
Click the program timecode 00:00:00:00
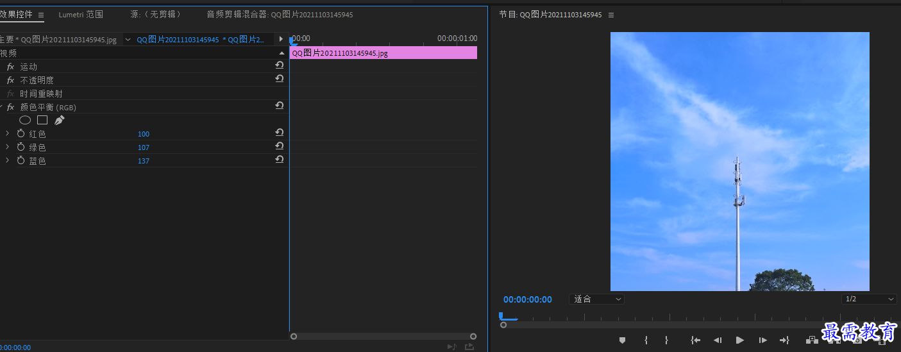pyautogui.click(x=527, y=299)
